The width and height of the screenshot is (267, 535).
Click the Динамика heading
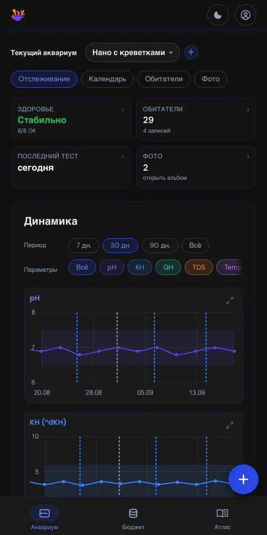point(51,221)
